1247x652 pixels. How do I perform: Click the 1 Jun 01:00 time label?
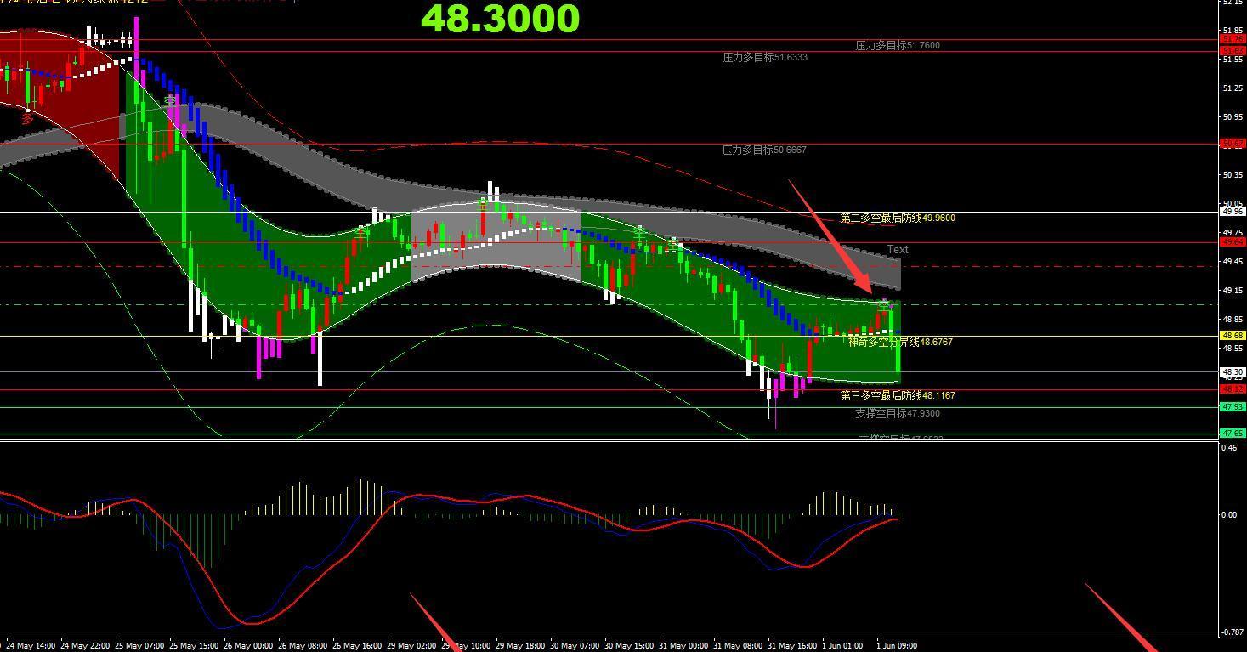tap(844, 646)
